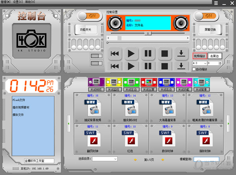
Task: Click the monitor icon in the yellow panel
Action: [x=114, y=82]
